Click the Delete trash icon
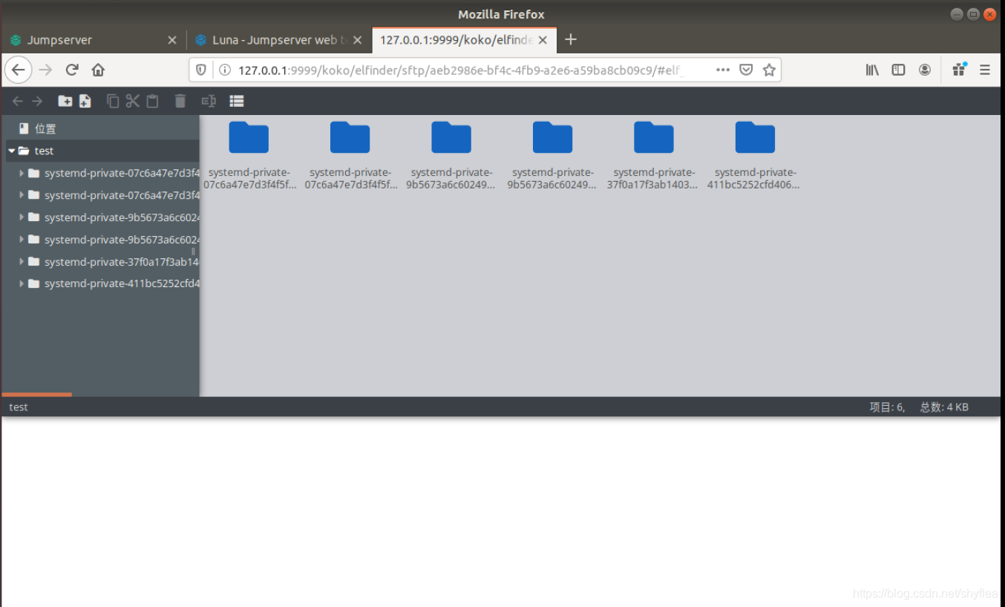The image size is (1005, 607). pos(180,101)
